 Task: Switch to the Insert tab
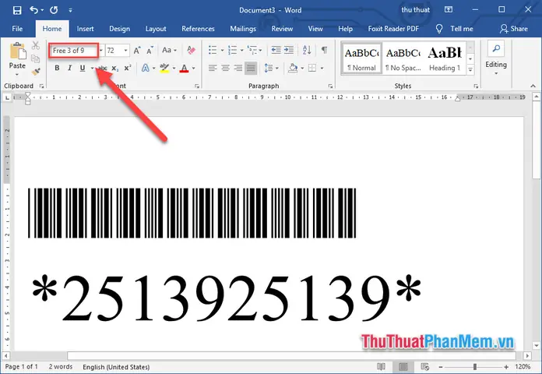coord(85,29)
